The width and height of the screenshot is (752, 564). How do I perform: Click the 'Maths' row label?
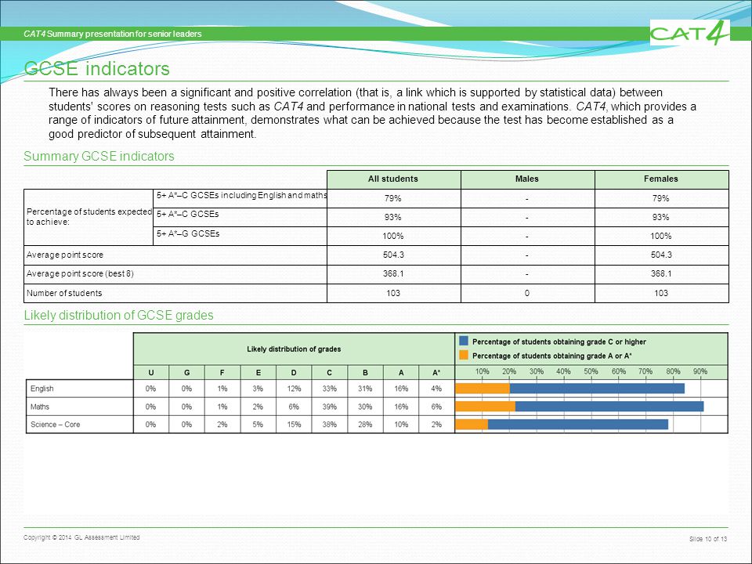pyautogui.click(x=40, y=407)
